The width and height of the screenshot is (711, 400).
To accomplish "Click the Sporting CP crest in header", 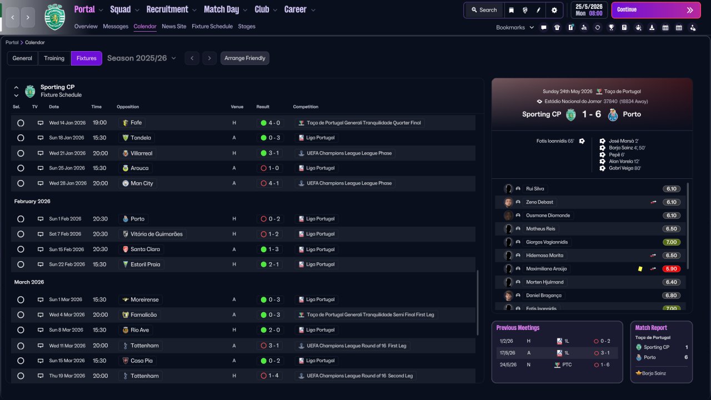I will click(x=55, y=17).
